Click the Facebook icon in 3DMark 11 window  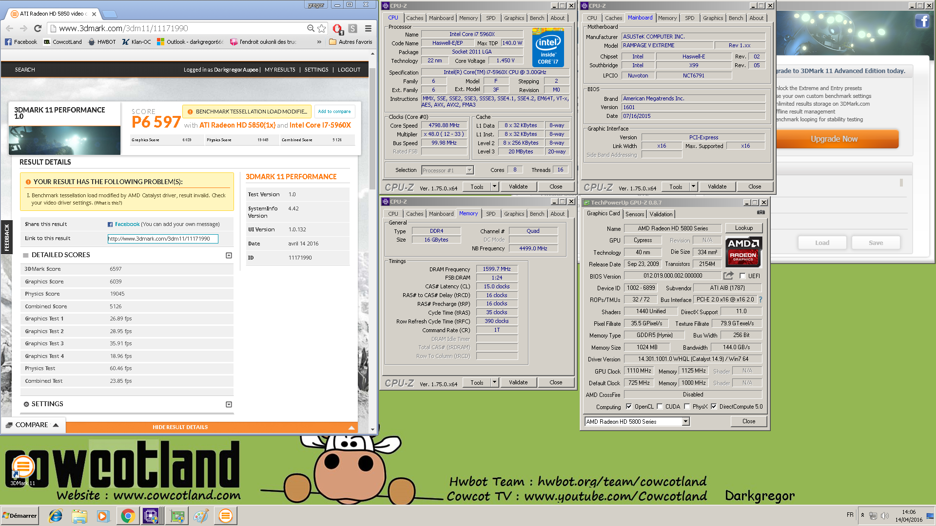coord(922,21)
